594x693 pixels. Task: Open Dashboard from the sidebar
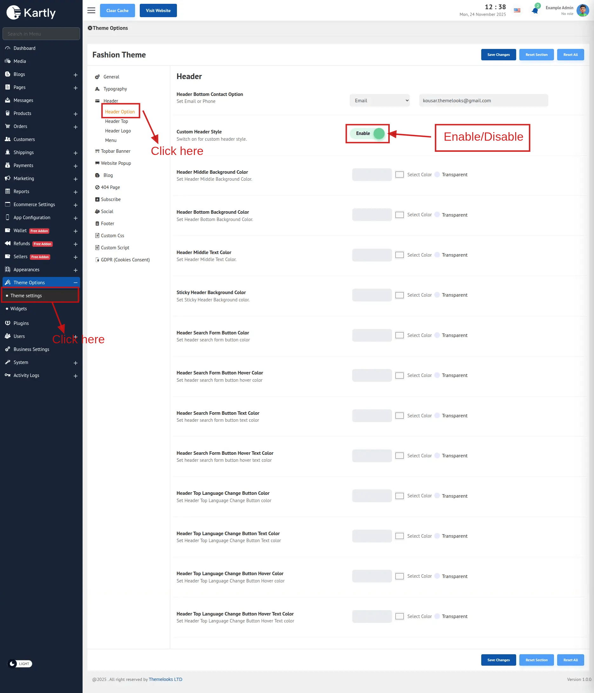(x=24, y=48)
